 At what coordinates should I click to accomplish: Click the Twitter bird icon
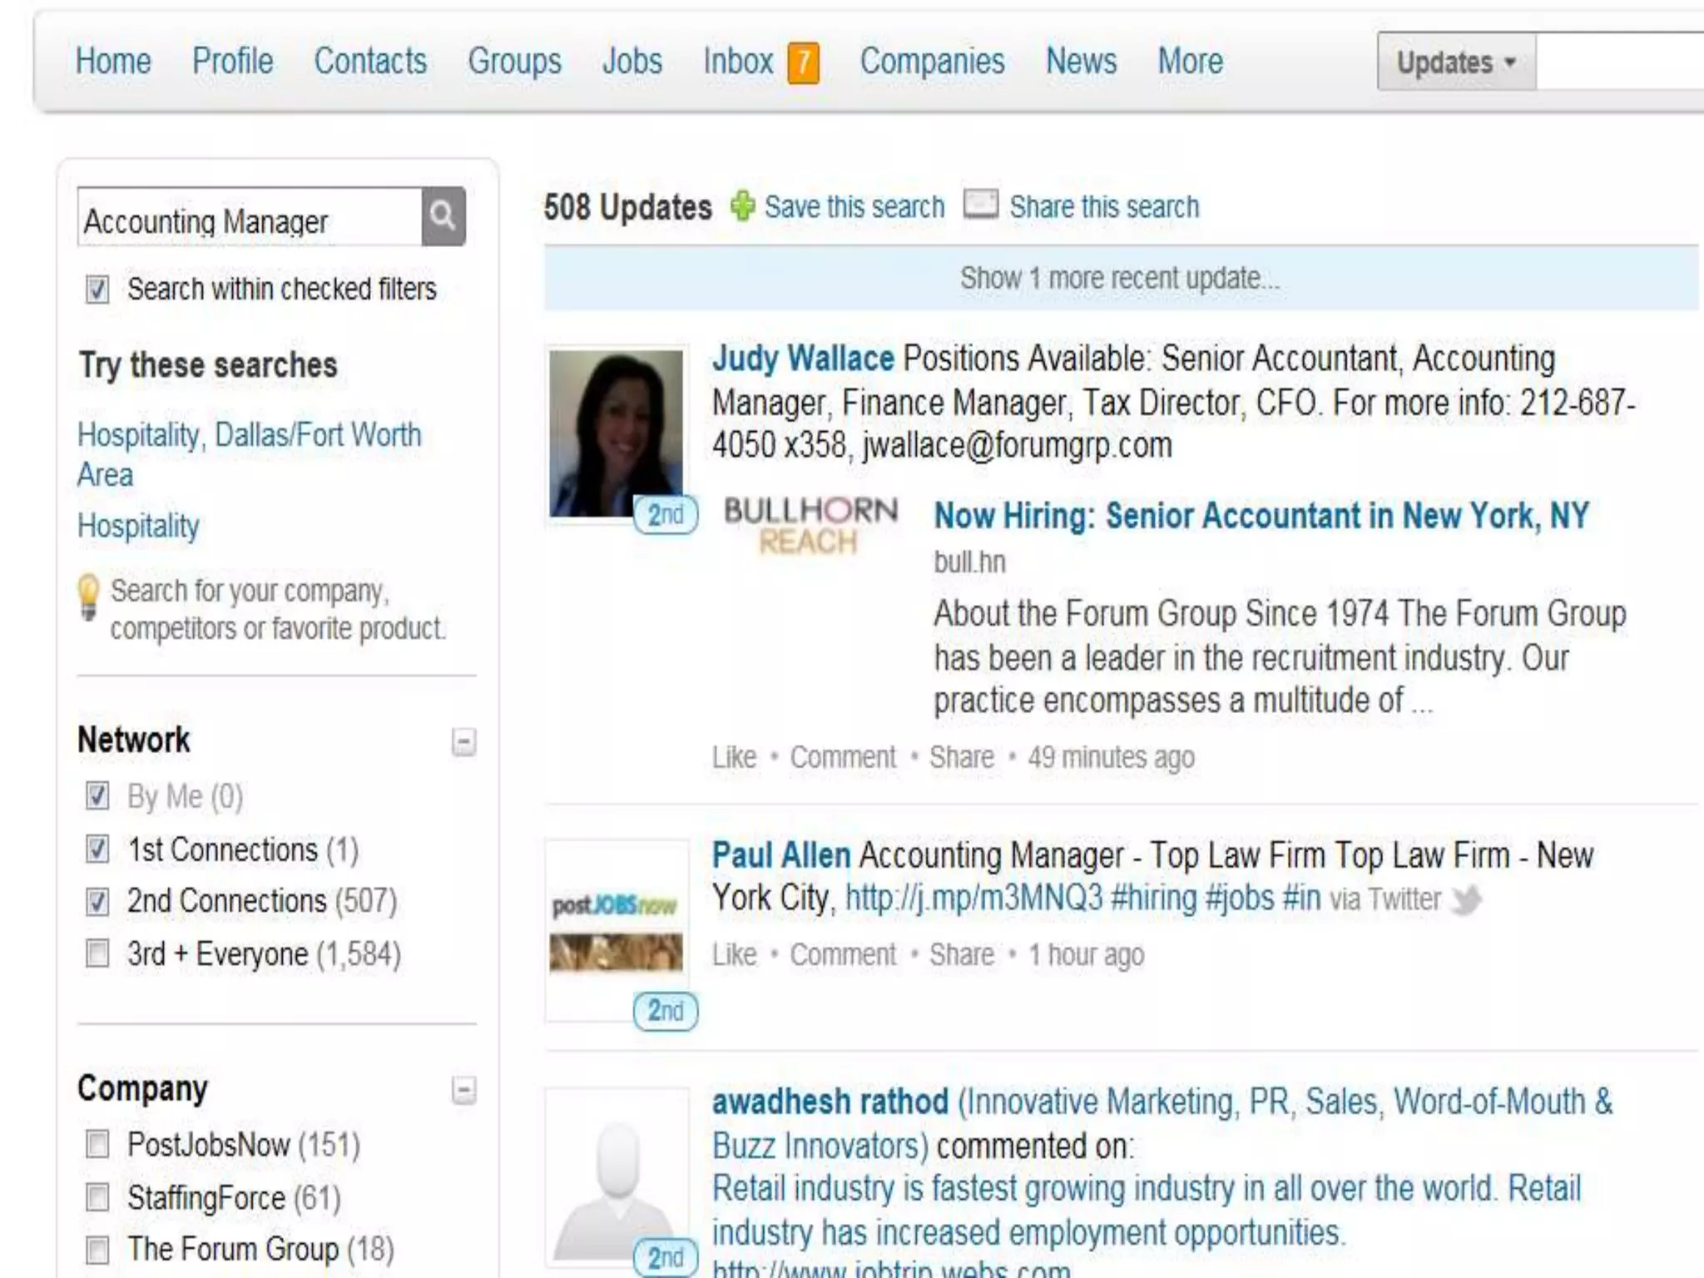pyautogui.click(x=1466, y=899)
